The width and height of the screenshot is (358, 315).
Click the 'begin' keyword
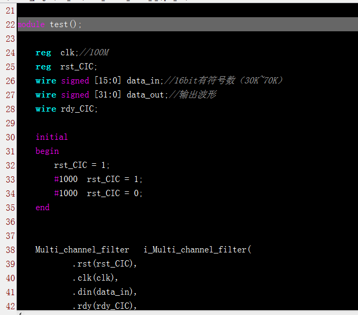tap(47, 151)
